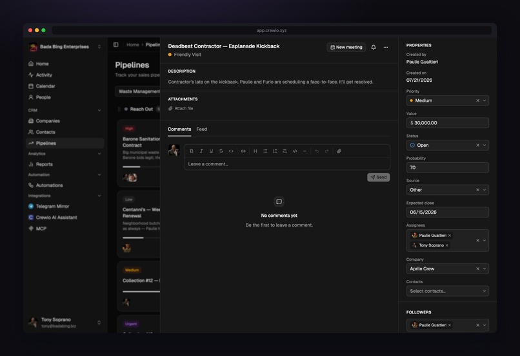520x356 pixels.
Task: Open Bada Bing Enterprises workspace switcher
Action: click(x=65, y=47)
